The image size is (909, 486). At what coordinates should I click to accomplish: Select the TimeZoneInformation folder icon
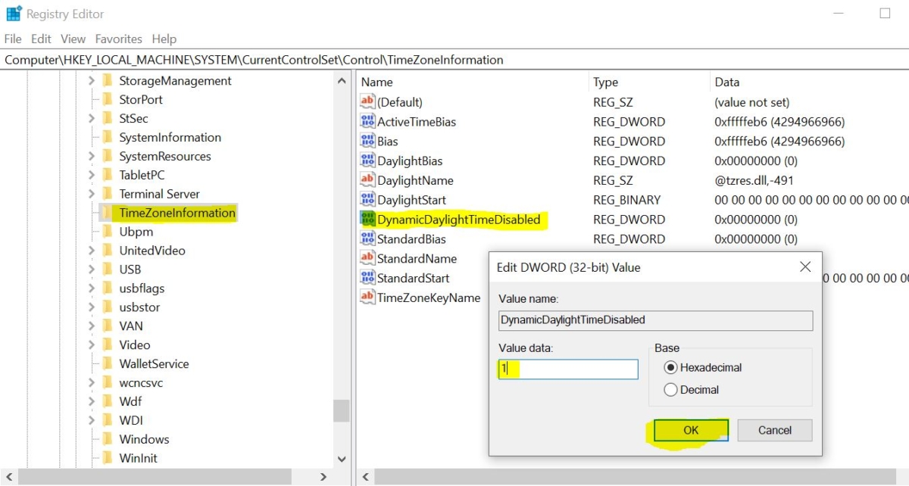tap(107, 213)
